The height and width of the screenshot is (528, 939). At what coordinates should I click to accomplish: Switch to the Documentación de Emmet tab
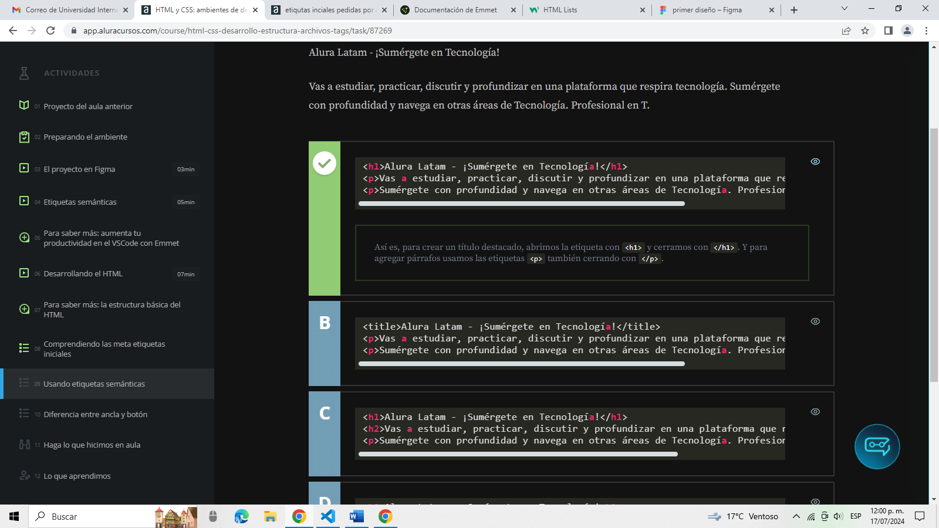pos(458,9)
